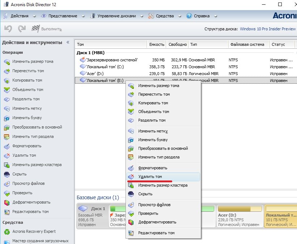This screenshot has width=297, height=244.
Task: Click sidebar icon for Изменить тип раздела
Action: click(7, 137)
